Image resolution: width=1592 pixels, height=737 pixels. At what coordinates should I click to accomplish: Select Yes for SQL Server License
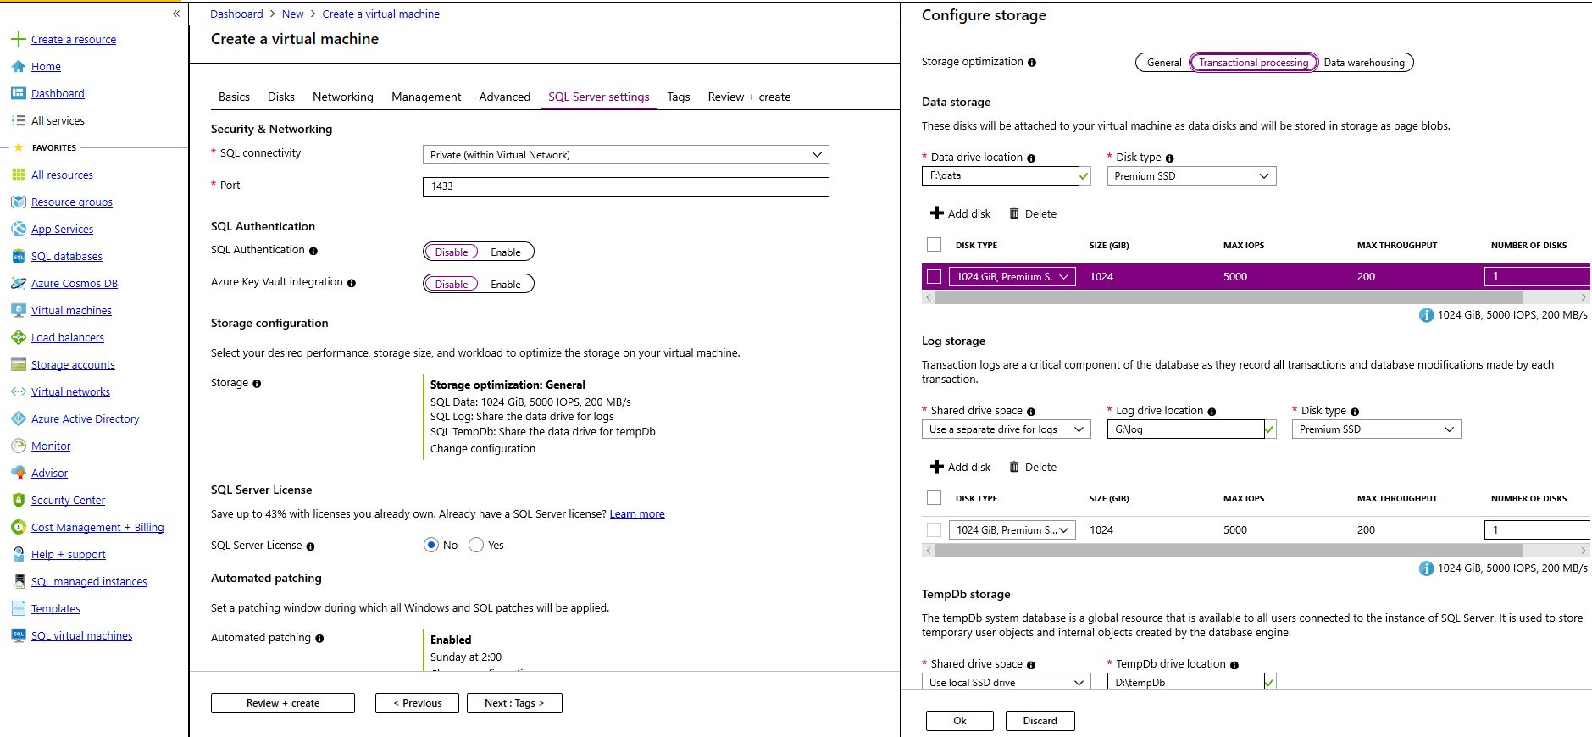(x=476, y=546)
